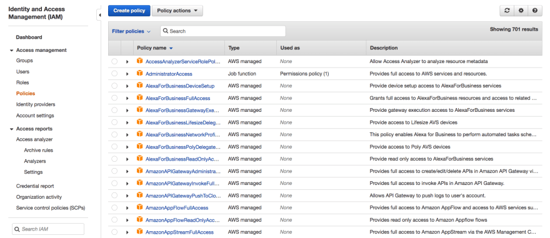Viewport: 550px width, 238px height.
Task: Click the policy icon beside AlexaForBusinessNetworkProfi...
Action: 139,134
